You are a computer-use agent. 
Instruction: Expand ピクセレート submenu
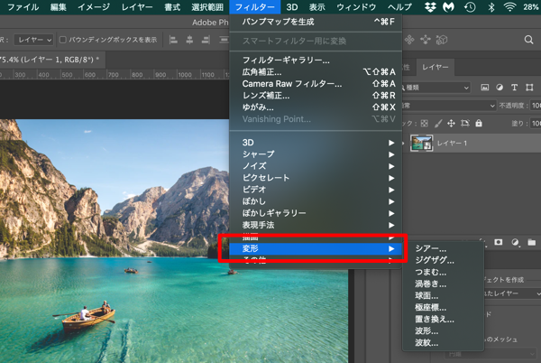coord(316,178)
